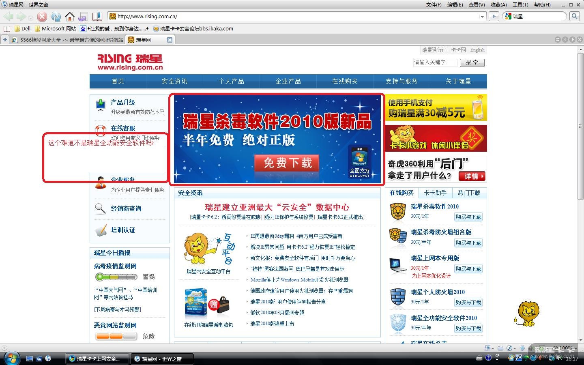The image size is (584, 365).
Task: Open the 企业产品 navigation item
Action: pos(288,82)
